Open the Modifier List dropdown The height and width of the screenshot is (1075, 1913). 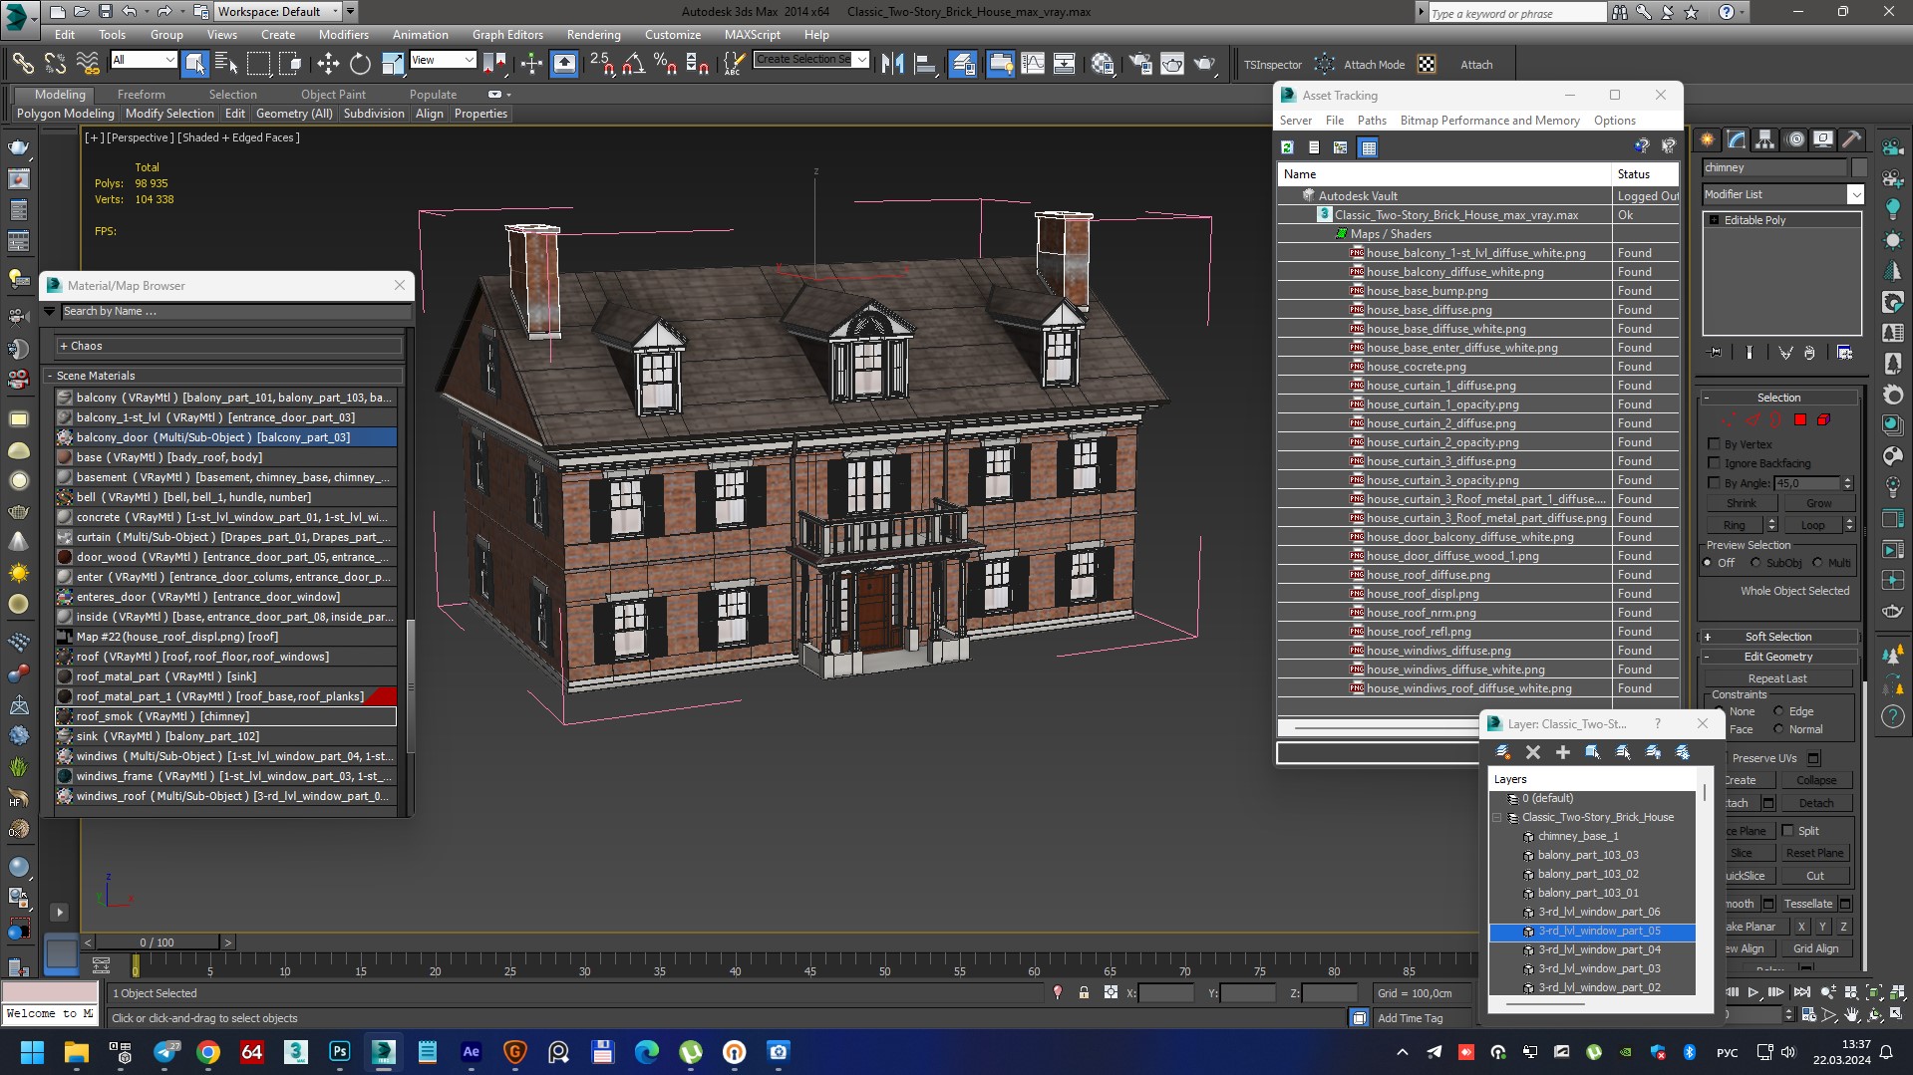[x=1855, y=194]
